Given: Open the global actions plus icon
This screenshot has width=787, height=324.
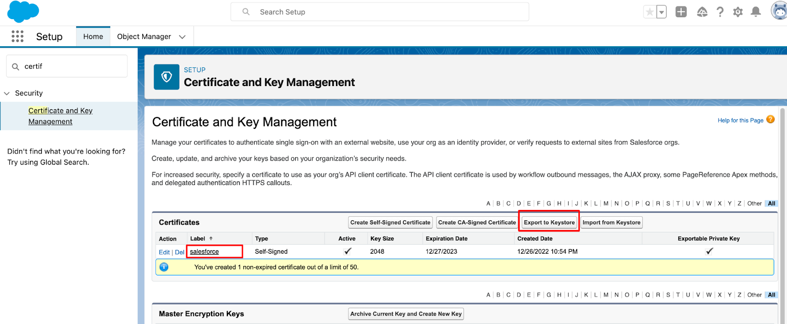Looking at the screenshot, I should click(x=681, y=12).
